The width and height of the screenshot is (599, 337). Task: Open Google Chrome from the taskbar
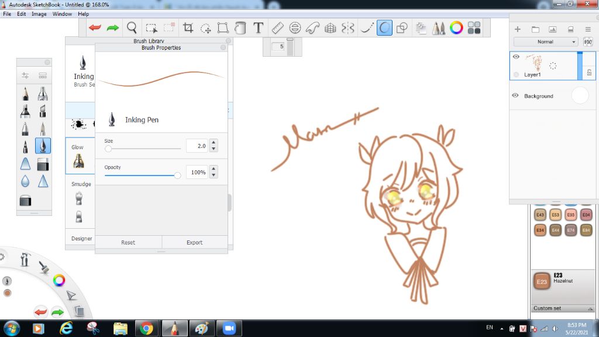(146, 328)
